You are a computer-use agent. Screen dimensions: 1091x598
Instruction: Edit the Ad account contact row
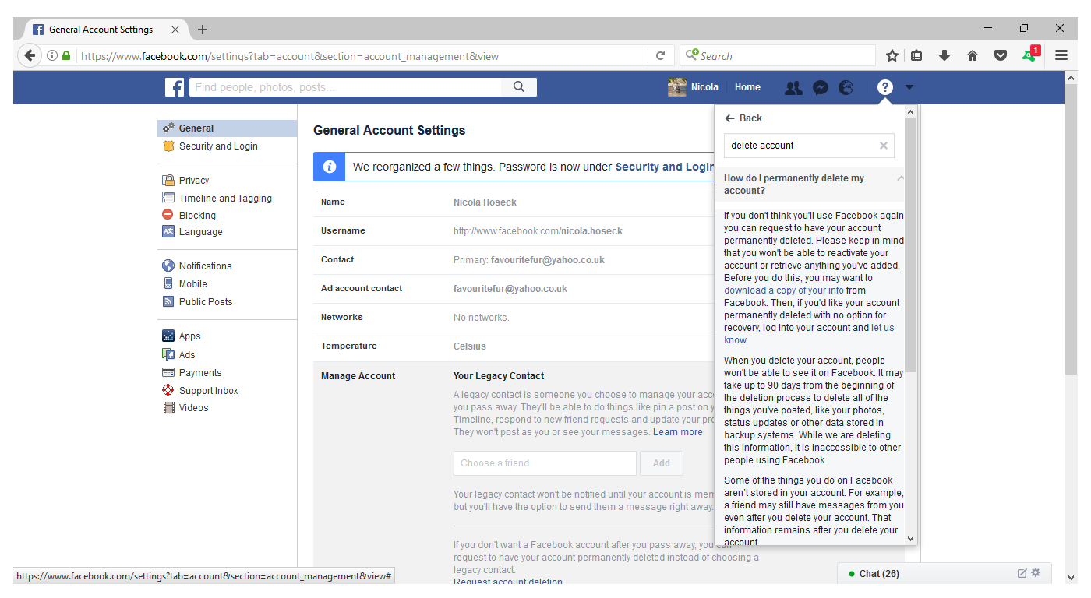pos(514,289)
